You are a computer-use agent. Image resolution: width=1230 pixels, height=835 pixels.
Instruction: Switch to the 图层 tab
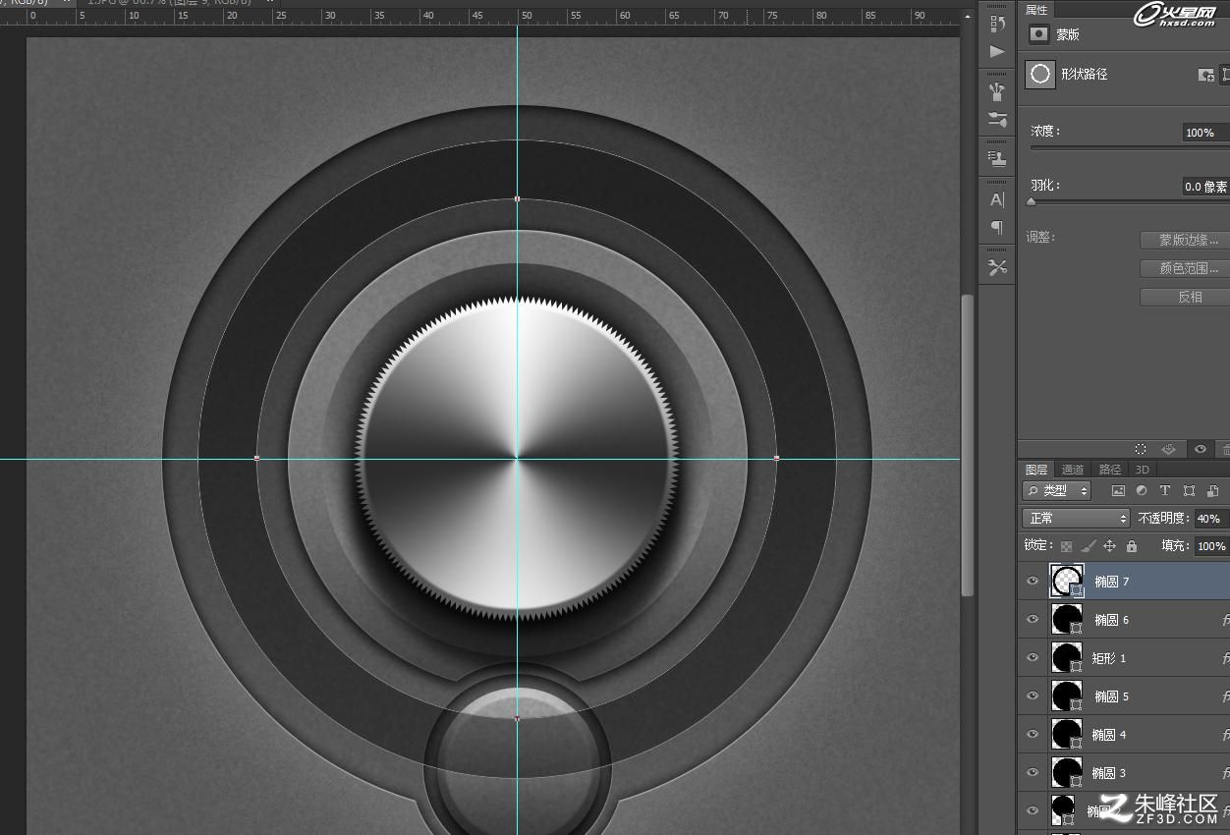click(x=1036, y=470)
